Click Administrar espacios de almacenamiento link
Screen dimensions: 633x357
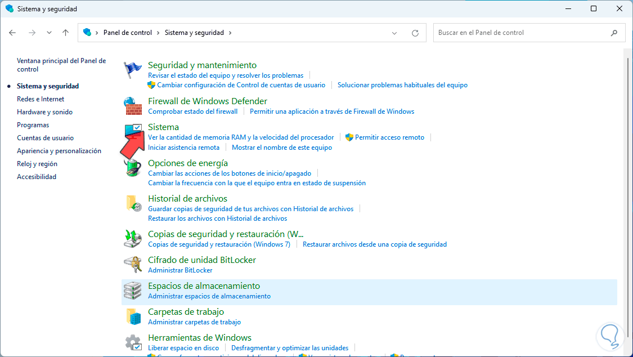click(x=209, y=296)
